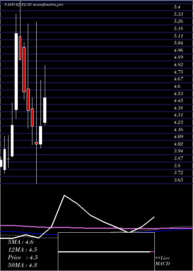Select the Price : 4.5 readout
This screenshot has height=271, width=193.
23,257
